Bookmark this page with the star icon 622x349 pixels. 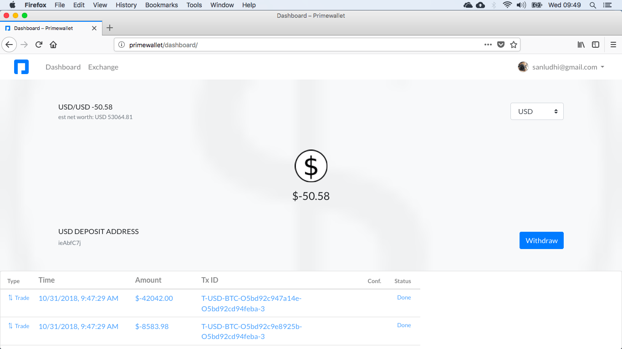514,45
